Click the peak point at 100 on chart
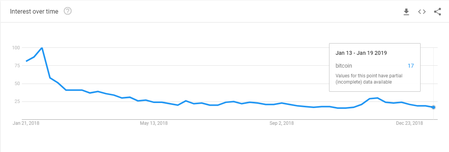449x152 pixels. (42, 48)
